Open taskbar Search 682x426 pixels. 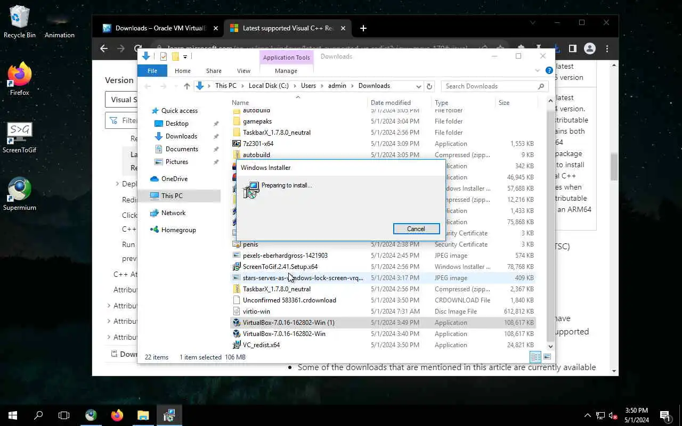[38, 415]
